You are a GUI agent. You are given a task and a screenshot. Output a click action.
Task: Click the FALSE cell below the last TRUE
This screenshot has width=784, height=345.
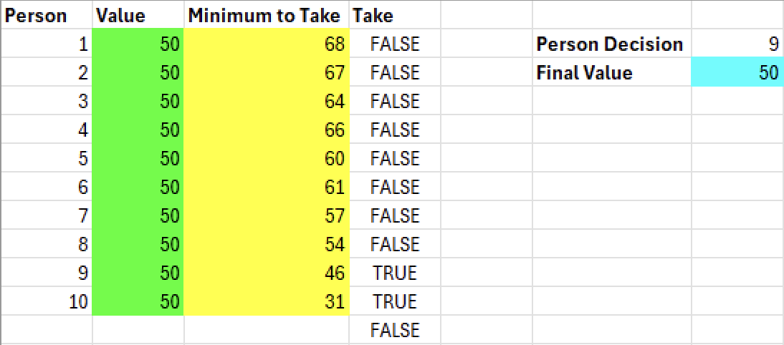[394, 330]
